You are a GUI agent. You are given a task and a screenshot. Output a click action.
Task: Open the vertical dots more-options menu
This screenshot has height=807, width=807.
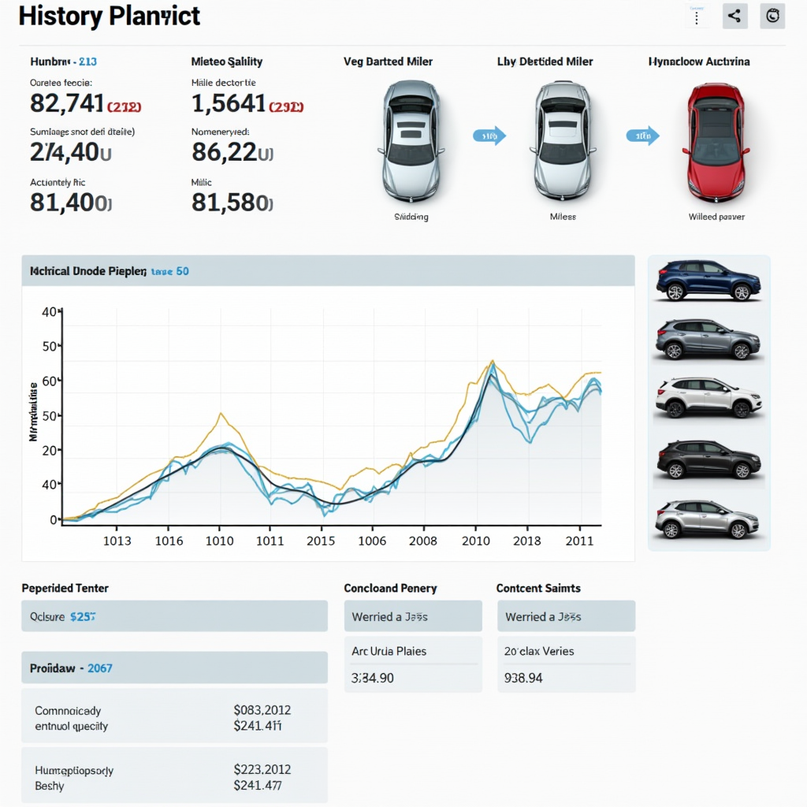pos(697,16)
